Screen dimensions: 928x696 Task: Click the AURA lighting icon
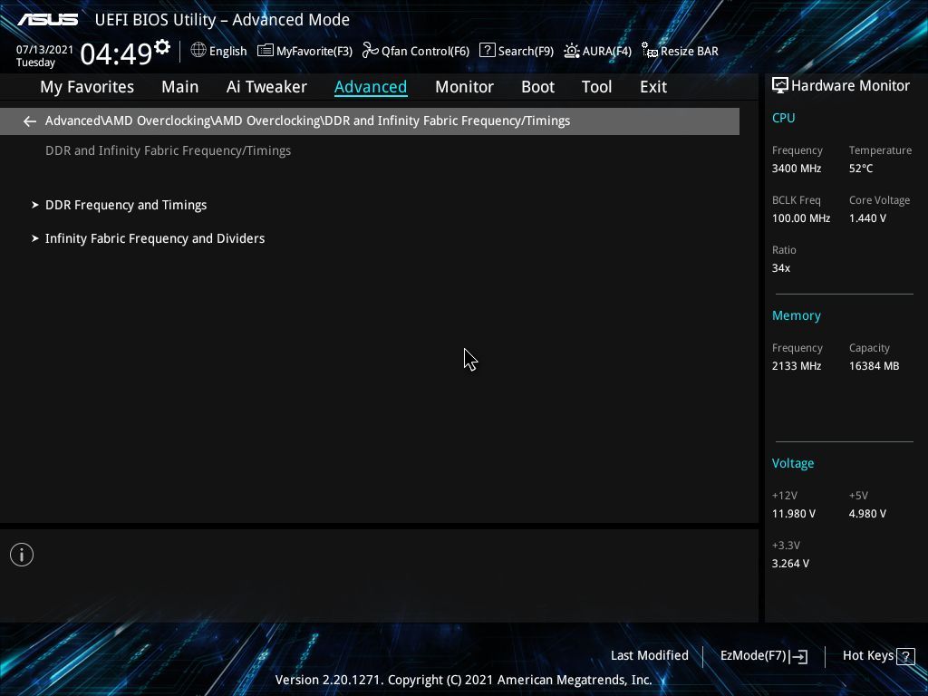pyautogui.click(x=572, y=51)
